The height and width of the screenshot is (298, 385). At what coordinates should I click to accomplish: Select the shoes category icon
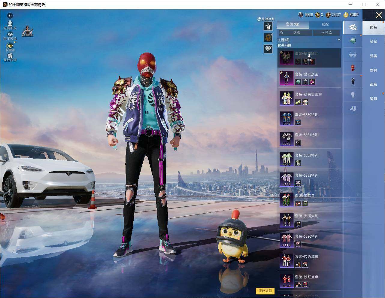[353, 108]
